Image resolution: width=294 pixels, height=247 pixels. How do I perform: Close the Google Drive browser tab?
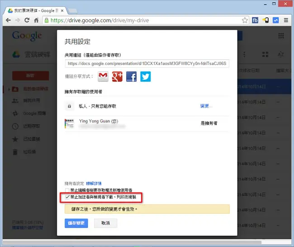coord(62,11)
